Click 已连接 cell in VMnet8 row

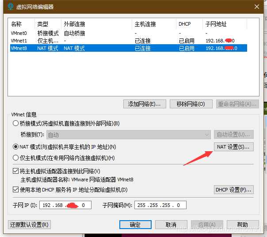point(142,48)
